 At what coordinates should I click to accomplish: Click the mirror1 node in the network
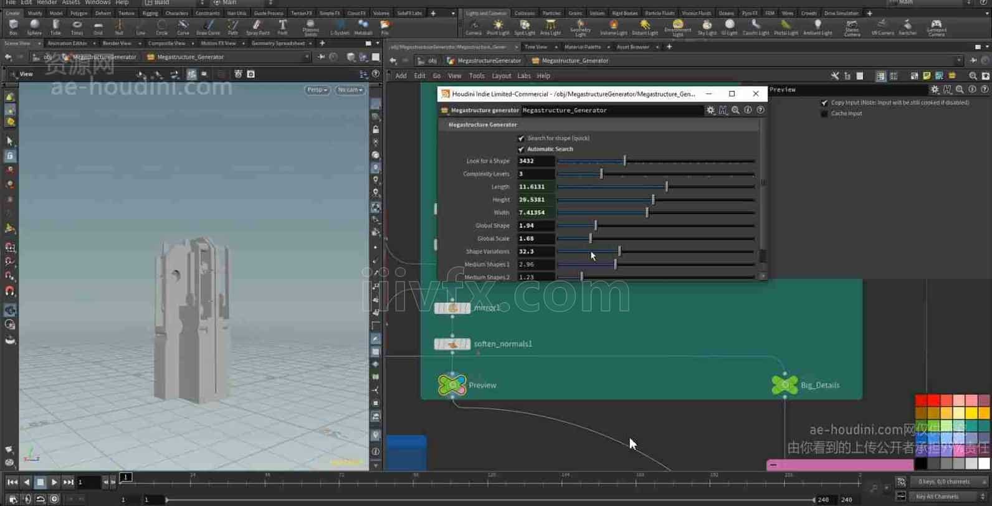452,307
